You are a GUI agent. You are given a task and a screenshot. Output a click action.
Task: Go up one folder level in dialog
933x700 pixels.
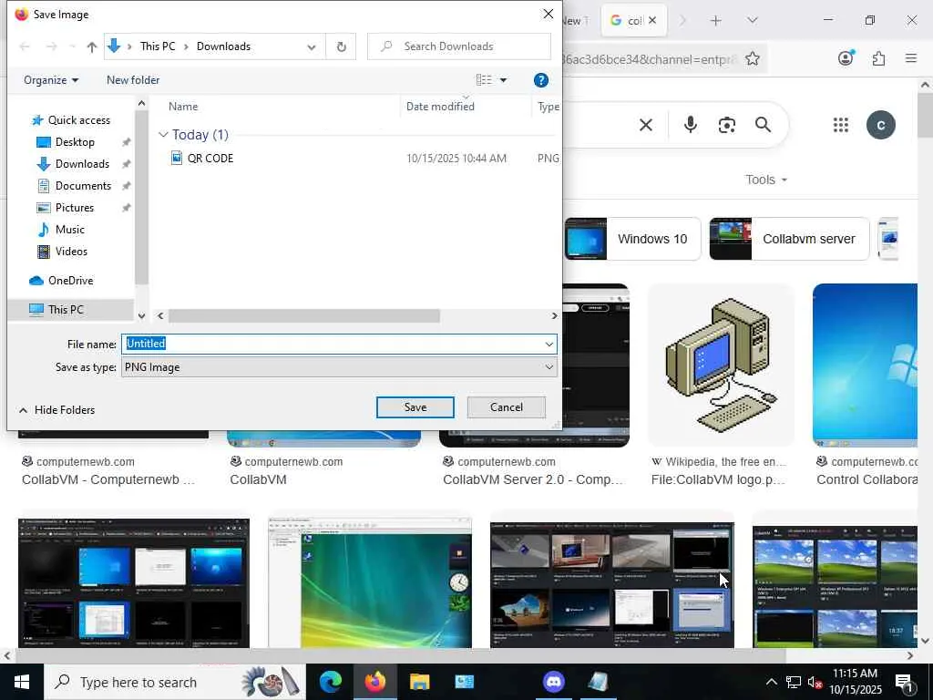tap(92, 46)
